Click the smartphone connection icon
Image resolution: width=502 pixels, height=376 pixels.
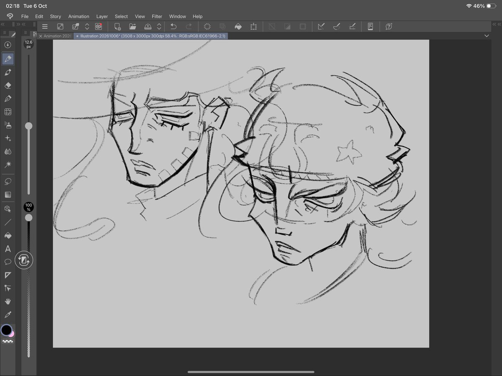tap(370, 27)
